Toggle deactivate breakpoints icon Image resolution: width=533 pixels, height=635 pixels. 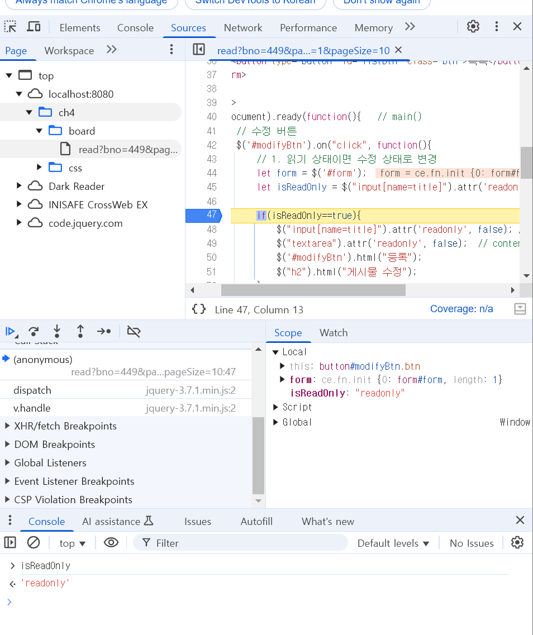134,332
